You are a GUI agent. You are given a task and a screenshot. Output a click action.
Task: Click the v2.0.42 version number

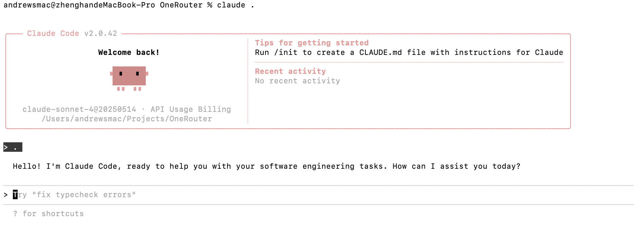click(101, 34)
